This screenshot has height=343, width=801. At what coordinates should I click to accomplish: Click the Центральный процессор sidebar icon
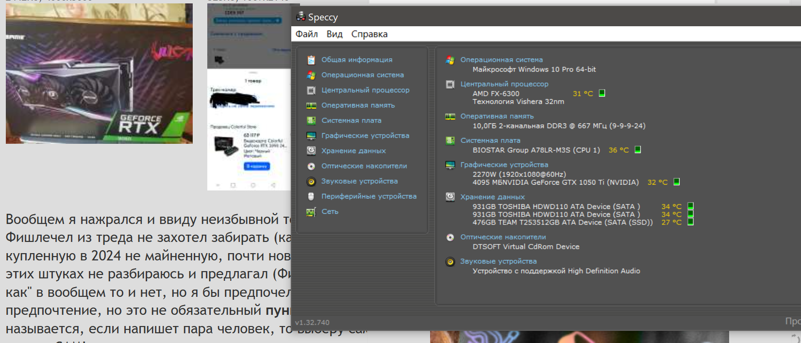(x=311, y=90)
